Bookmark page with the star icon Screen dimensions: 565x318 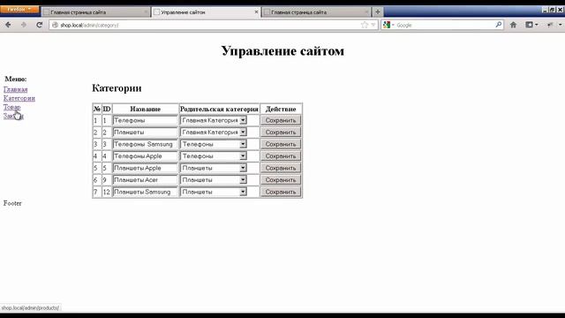pyautogui.click(x=365, y=25)
